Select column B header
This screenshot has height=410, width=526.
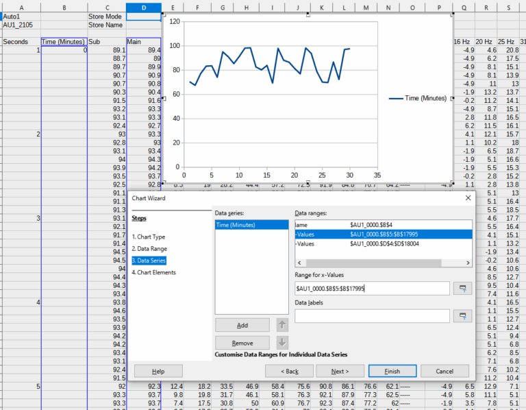pyautogui.click(x=64, y=8)
